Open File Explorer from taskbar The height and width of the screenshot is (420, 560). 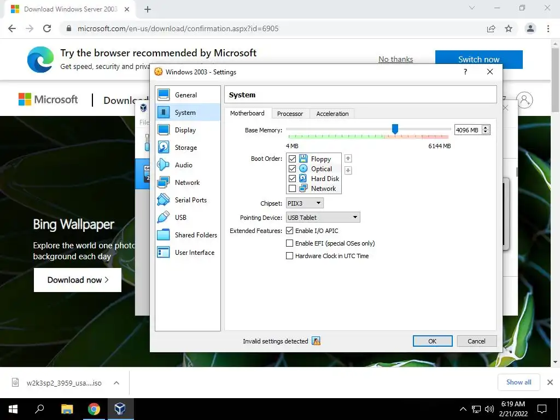click(67, 409)
